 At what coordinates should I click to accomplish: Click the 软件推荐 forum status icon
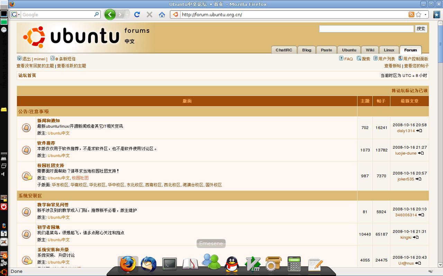[26, 150]
